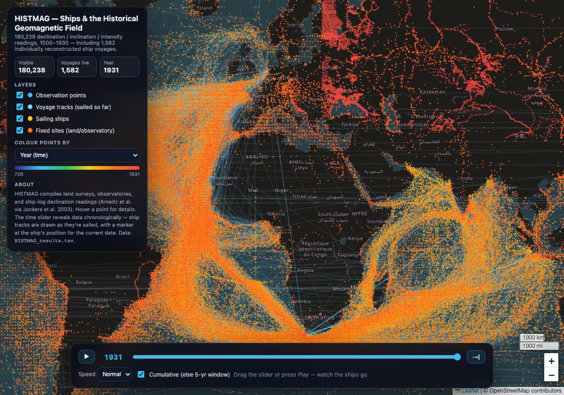Screen dimensions: 564x395
Task: Click the Visible count 180,238 stat
Action: (34, 67)
